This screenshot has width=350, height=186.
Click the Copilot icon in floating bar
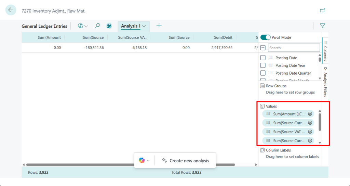tap(142, 160)
